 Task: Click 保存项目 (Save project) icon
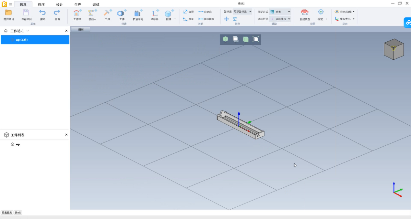point(26,13)
